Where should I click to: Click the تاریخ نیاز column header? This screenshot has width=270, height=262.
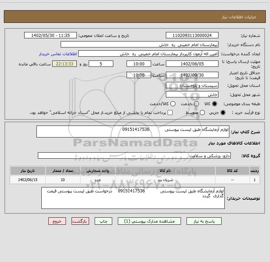pos(28,171)
